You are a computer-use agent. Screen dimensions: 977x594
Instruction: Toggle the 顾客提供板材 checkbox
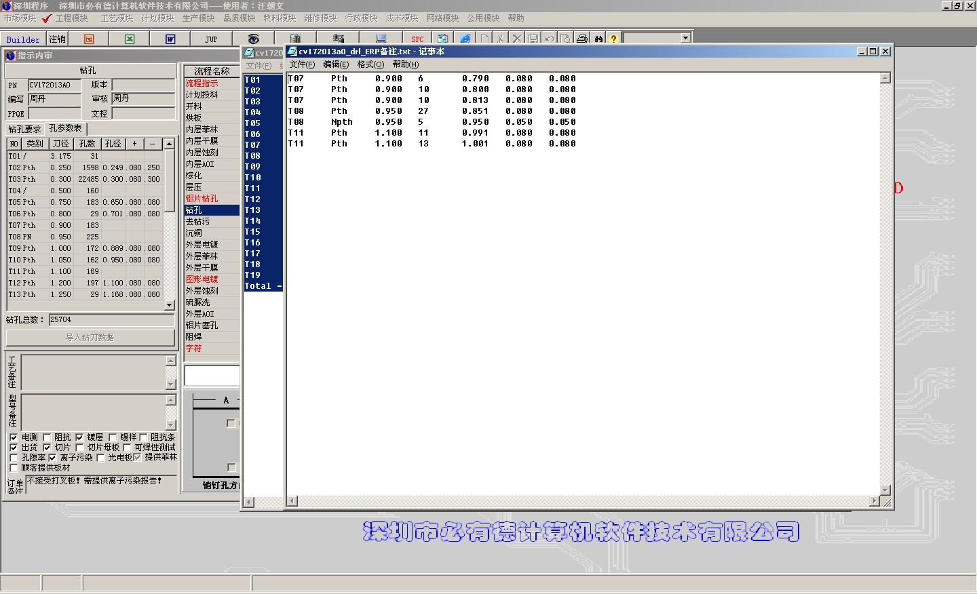coord(14,468)
